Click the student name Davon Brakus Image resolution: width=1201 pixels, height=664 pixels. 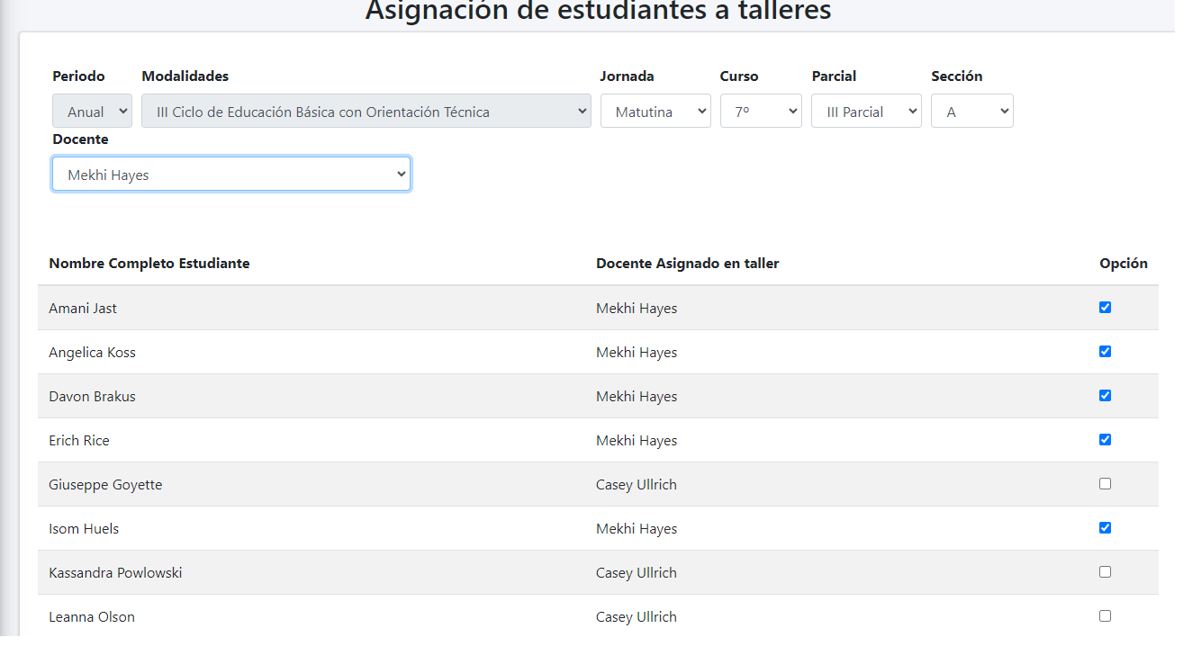[x=92, y=397]
